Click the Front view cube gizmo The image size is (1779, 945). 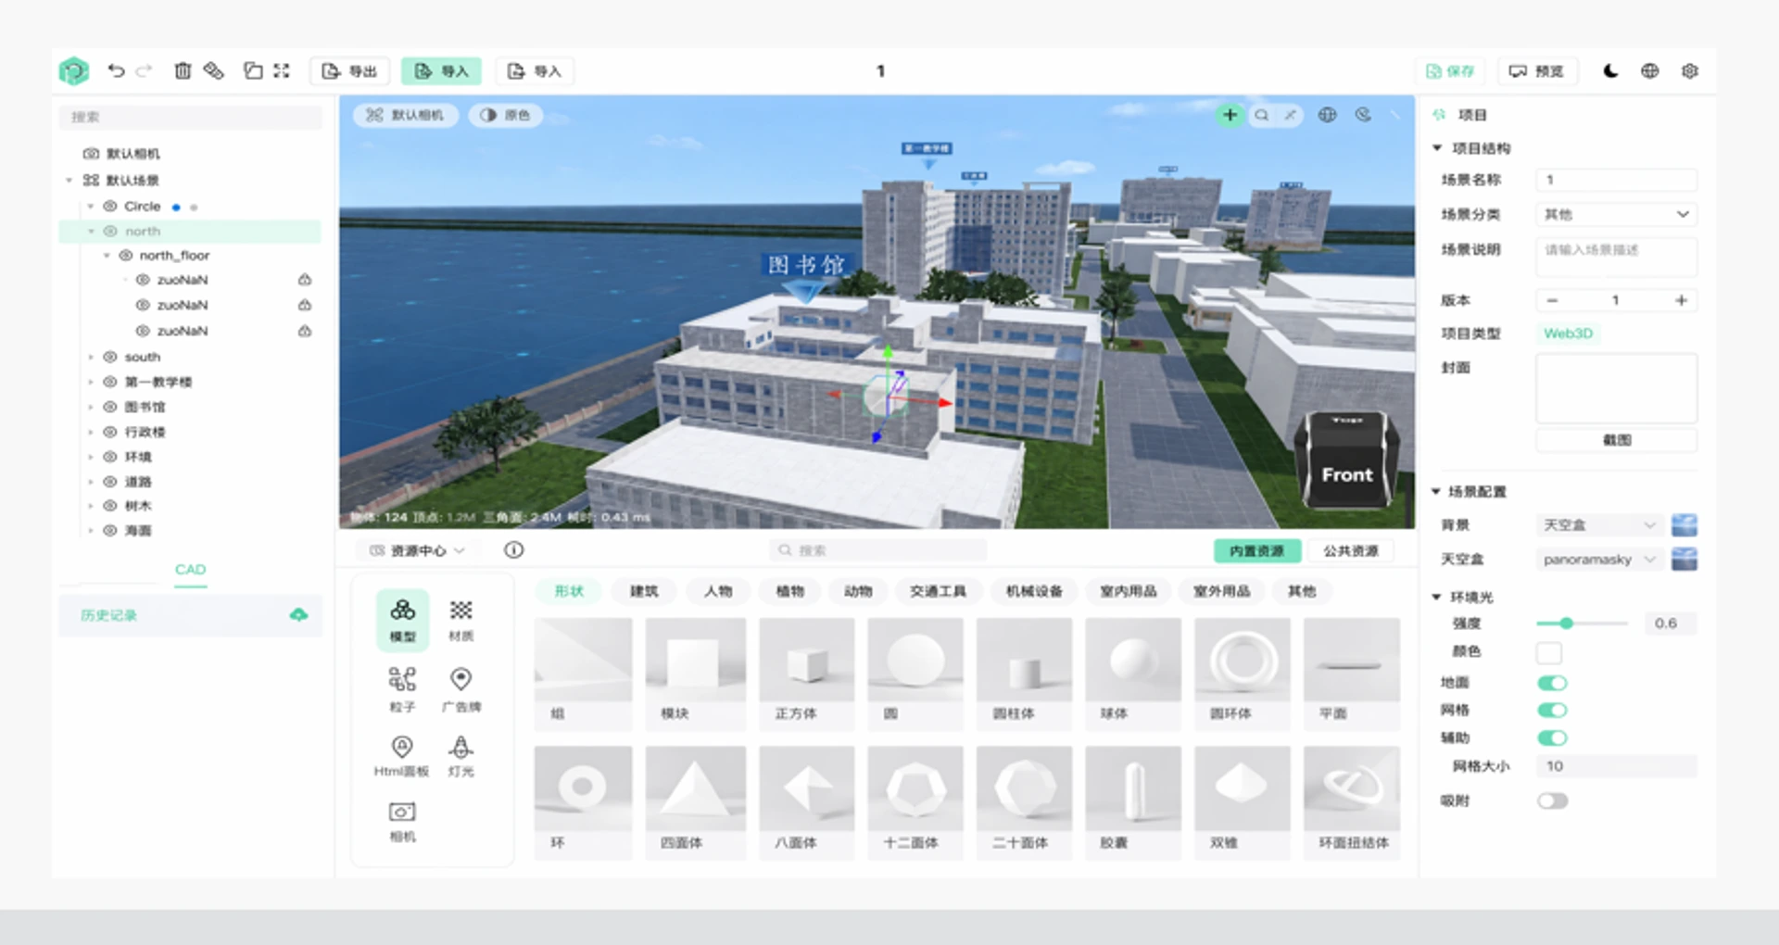[1347, 461]
